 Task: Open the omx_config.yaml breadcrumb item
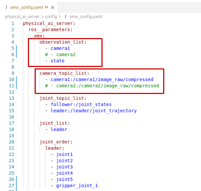(x=86, y=17)
